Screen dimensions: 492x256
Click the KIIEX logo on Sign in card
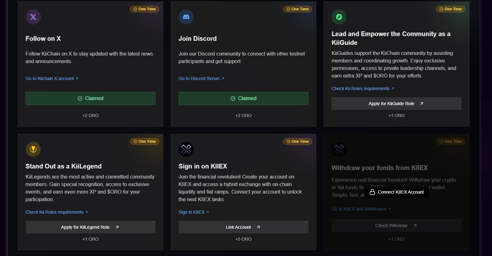(186, 149)
